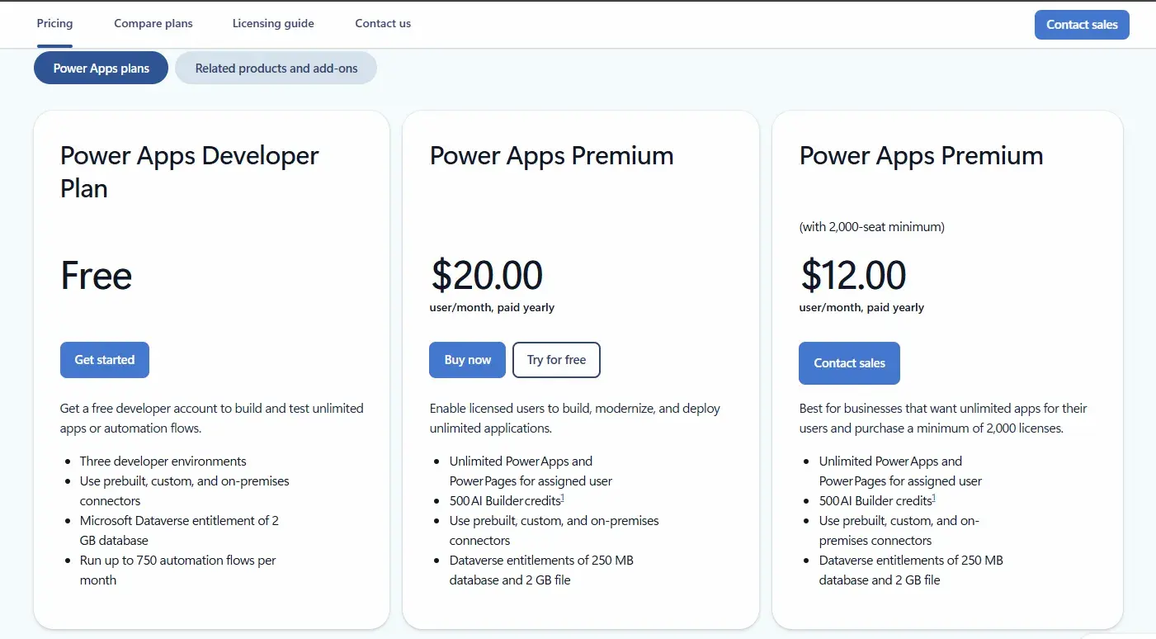This screenshot has width=1156, height=639.
Task: Click Buy now for Power Apps Premium
Action: (467, 360)
